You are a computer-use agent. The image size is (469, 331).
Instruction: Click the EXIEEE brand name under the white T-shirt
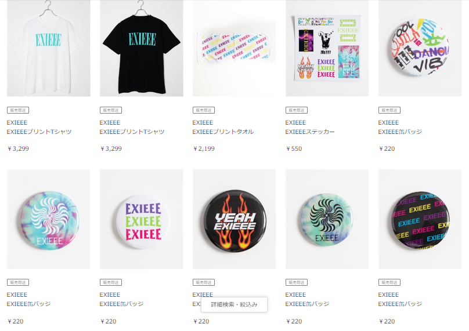(x=17, y=122)
